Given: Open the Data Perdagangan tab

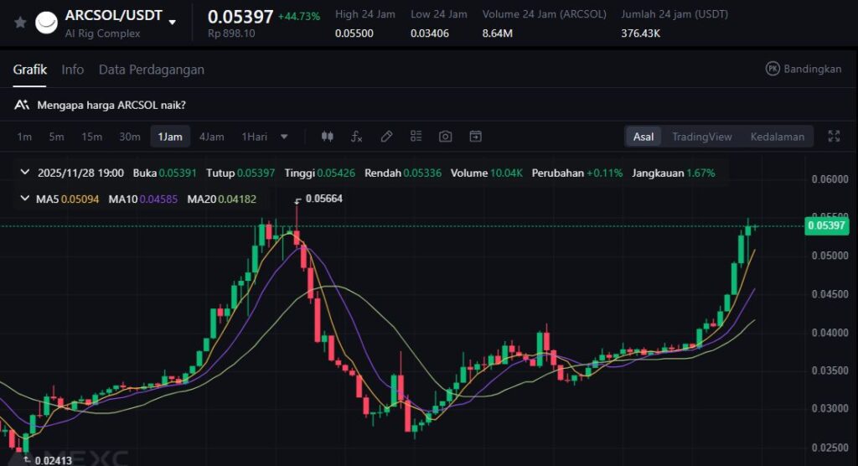Looking at the screenshot, I should [151, 70].
